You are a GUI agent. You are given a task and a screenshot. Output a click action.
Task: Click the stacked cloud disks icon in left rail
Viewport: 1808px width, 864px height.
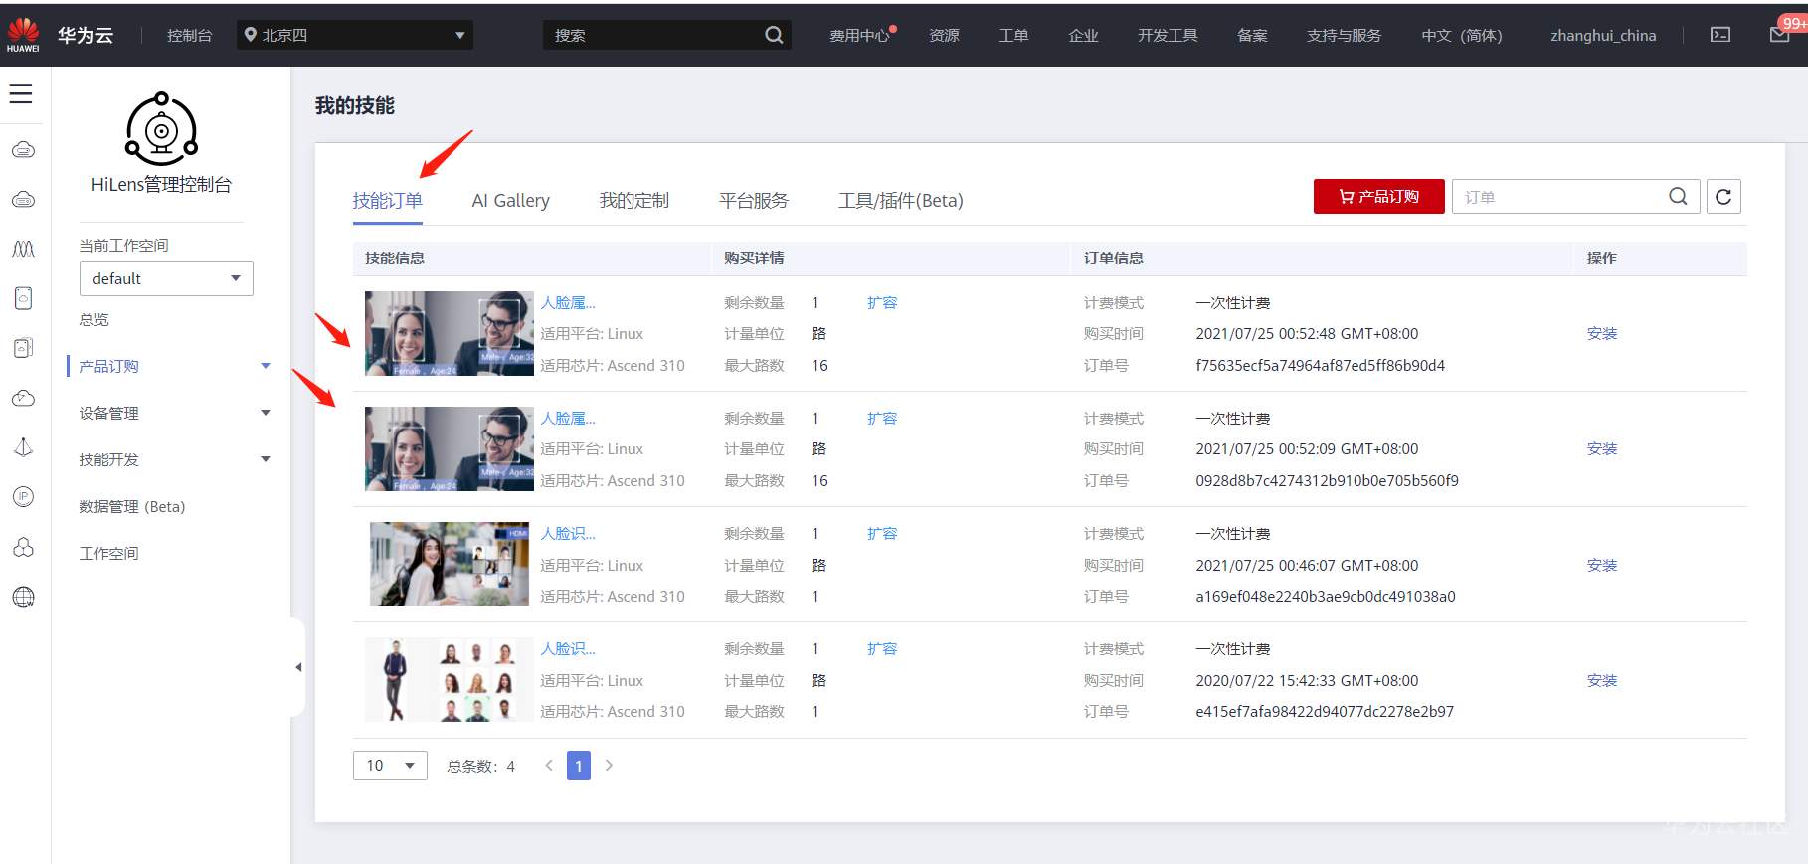click(x=23, y=348)
